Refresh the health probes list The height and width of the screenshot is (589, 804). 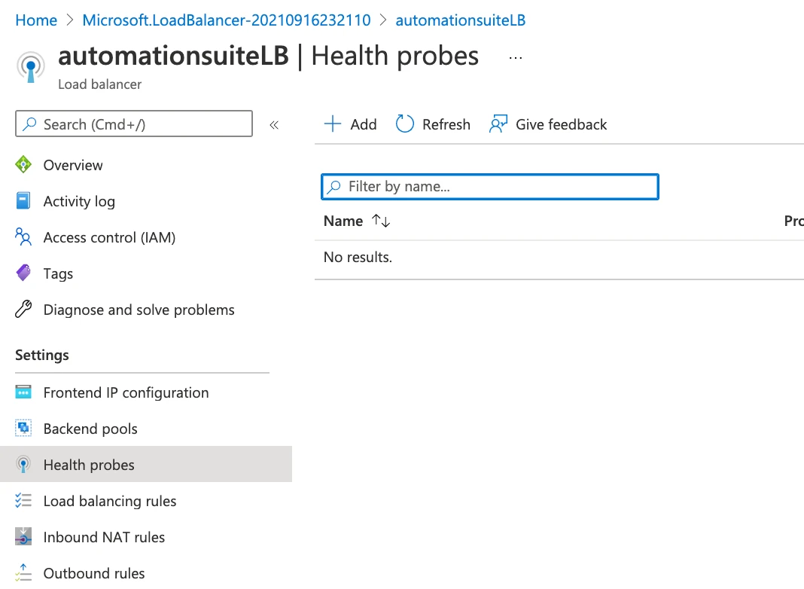[x=433, y=124]
